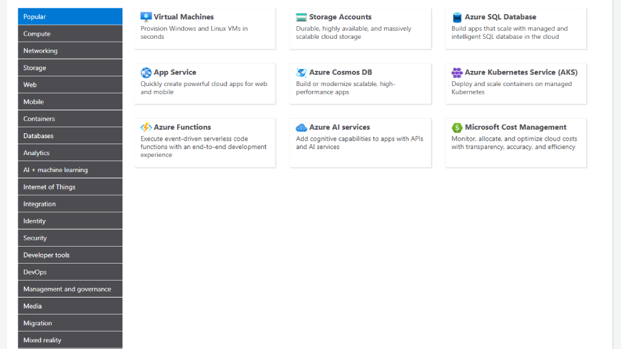
Task: Select the Popular category tab
Action: (x=70, y=16)
